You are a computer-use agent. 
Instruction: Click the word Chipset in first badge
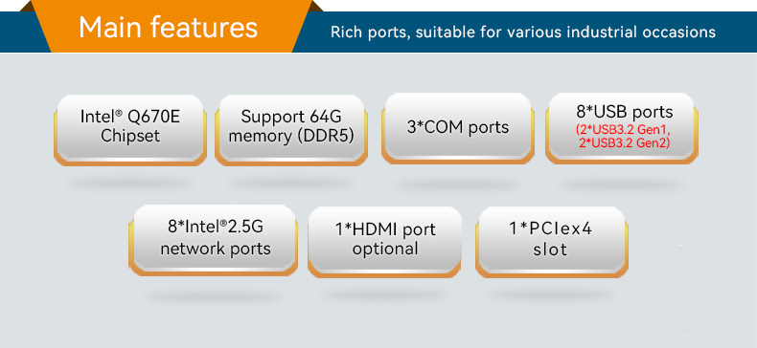tap(130, 136)
